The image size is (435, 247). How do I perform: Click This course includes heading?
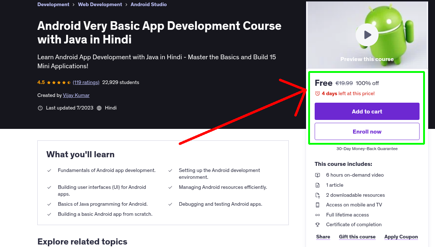click(x=343, y=164)
